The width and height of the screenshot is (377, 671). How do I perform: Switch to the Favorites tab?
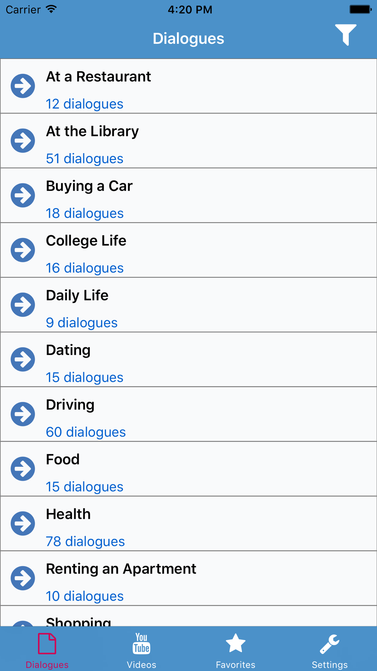coord(236,651)
